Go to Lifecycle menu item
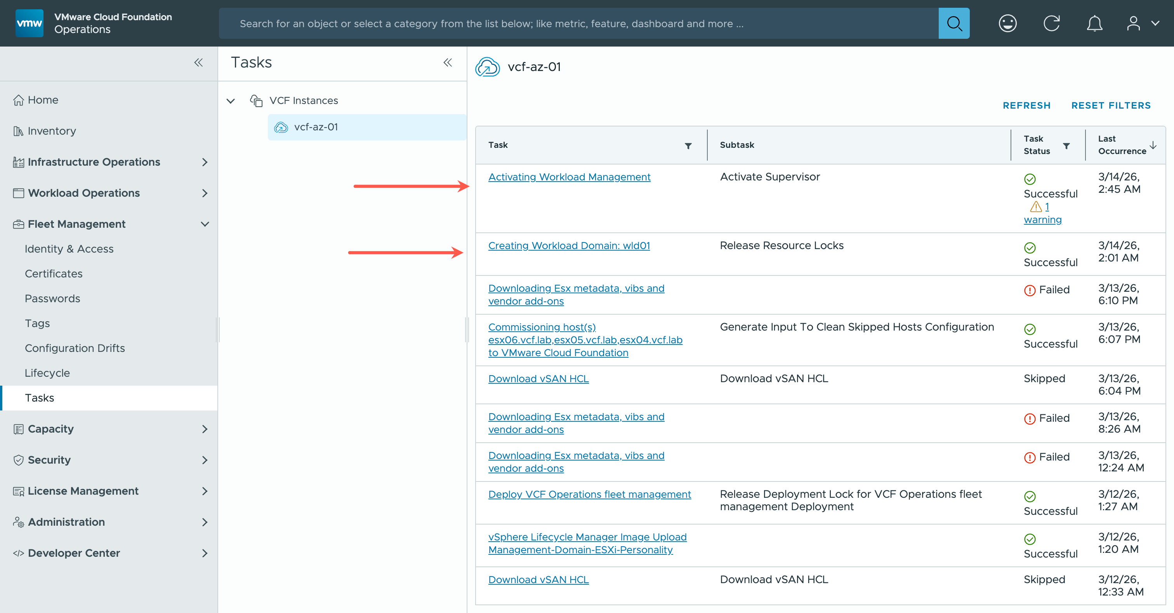1174x613 pixels. (47, 373)
